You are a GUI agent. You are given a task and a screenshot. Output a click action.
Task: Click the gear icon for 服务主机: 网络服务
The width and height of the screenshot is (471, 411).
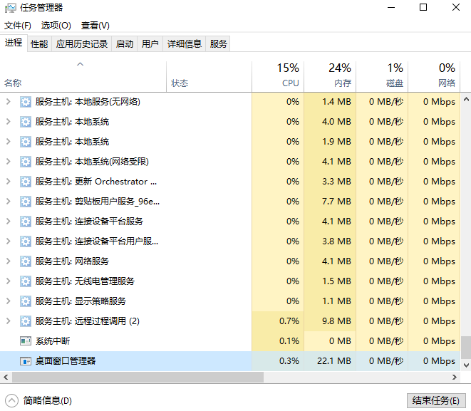click(26, 261)
